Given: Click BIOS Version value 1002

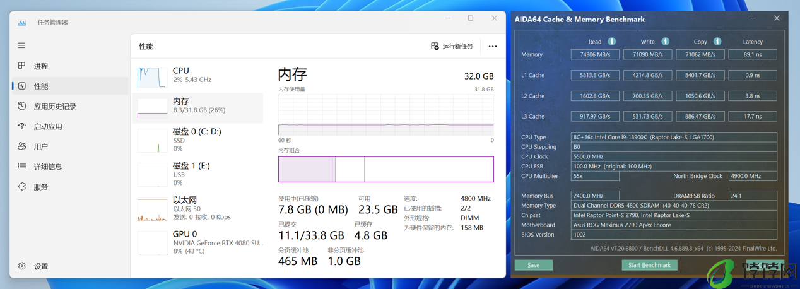Looking at the screenshot, I should coord(674,235).
